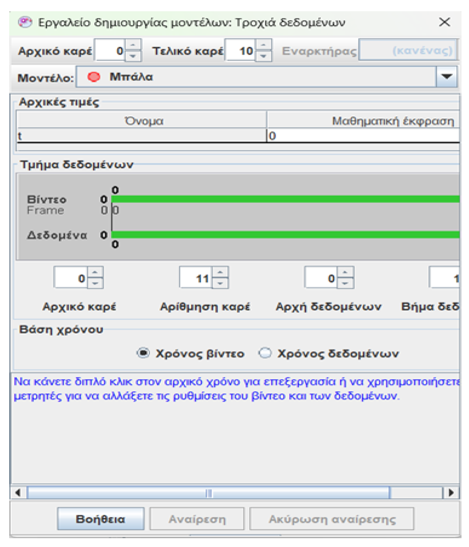Click the Αναίρεση button

pos(197,519)
